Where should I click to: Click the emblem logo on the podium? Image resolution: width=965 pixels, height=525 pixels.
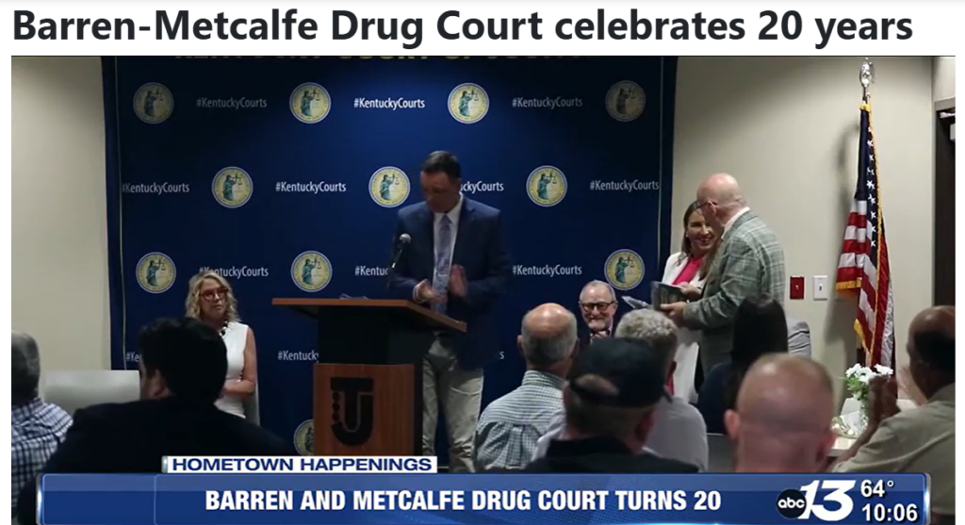click(352, 411)
